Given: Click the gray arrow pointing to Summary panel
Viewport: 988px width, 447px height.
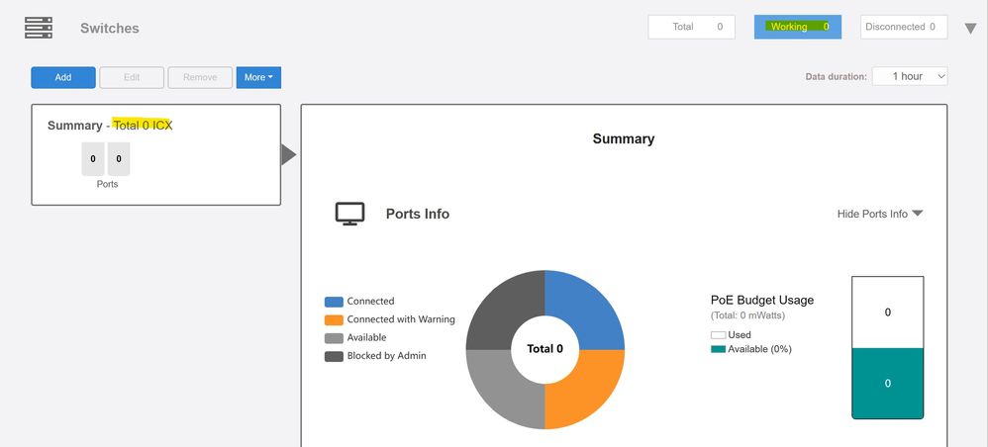Looking at the screenshot, I should pyautogui.click(x=288, y=154).
